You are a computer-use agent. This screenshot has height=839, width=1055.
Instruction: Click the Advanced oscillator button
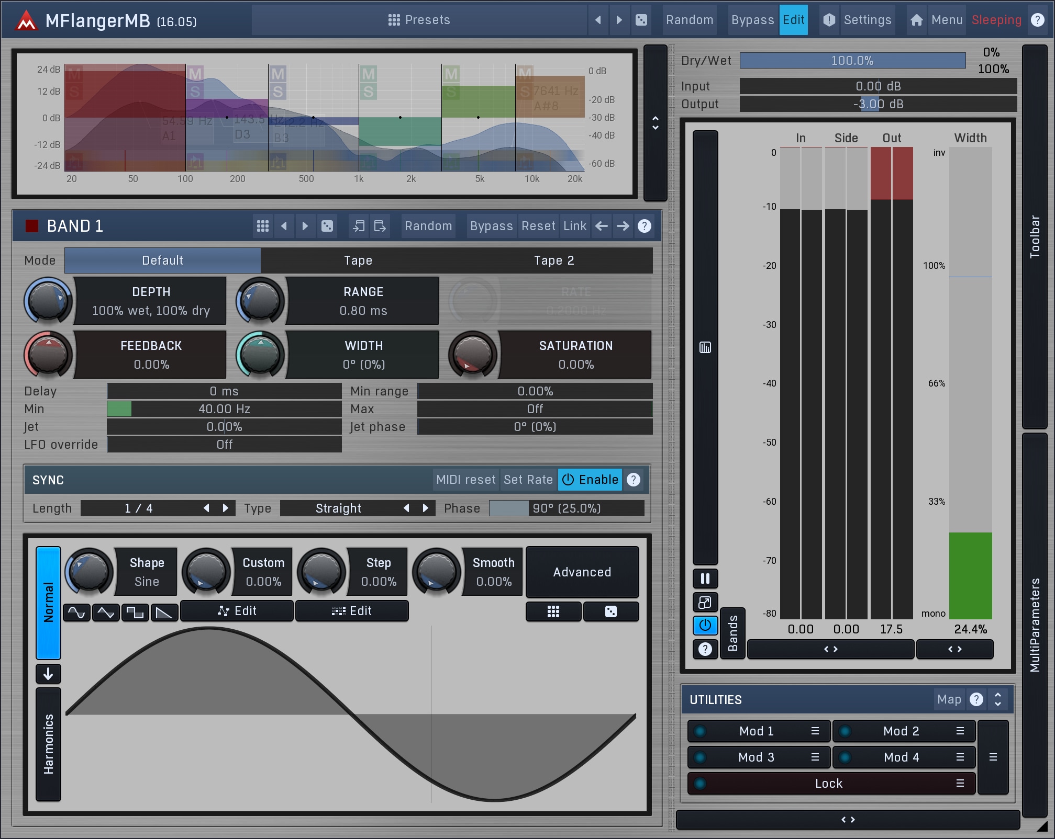coord(582,572)
